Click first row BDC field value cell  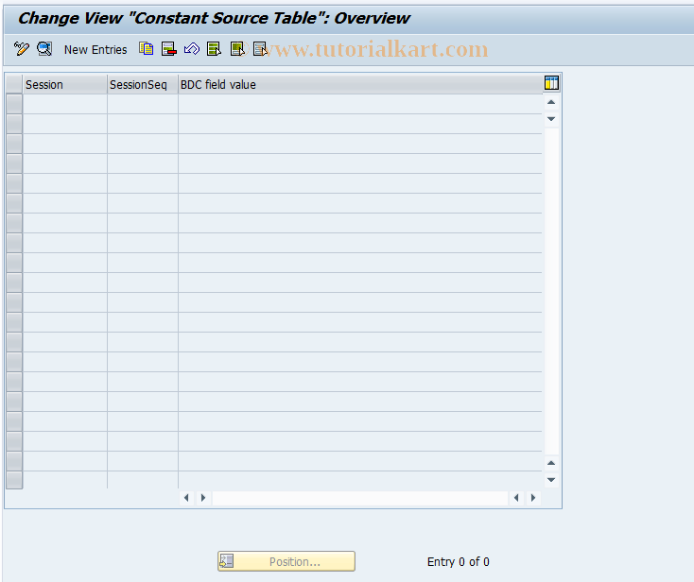click(x=360, y=104)
